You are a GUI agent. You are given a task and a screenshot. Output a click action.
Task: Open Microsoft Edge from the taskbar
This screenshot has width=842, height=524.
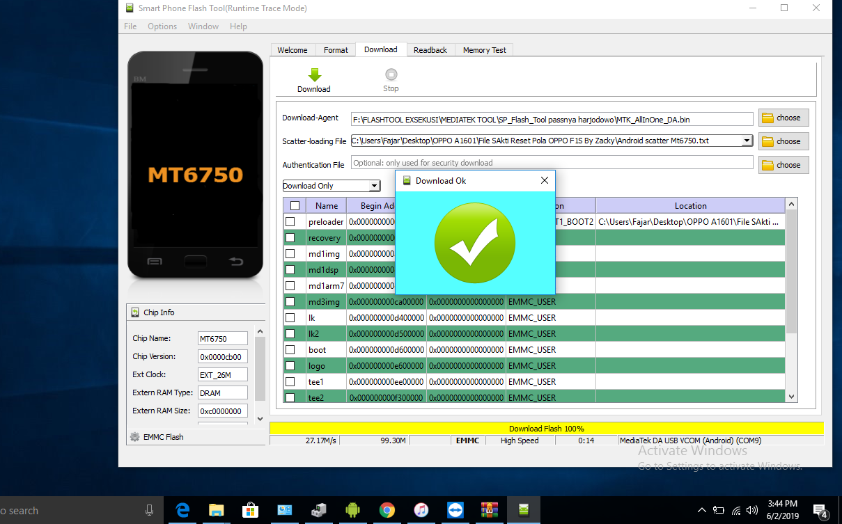click(183, 510)
